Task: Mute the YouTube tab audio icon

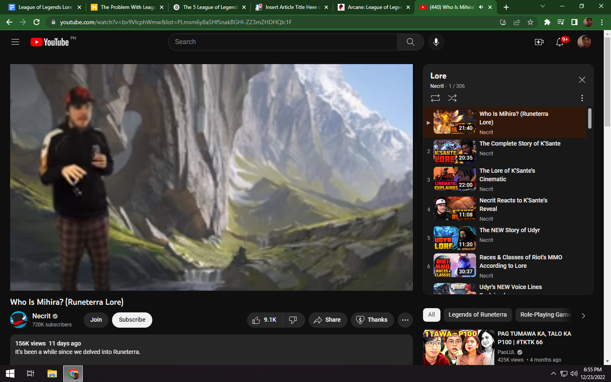Action: [481, 7]
